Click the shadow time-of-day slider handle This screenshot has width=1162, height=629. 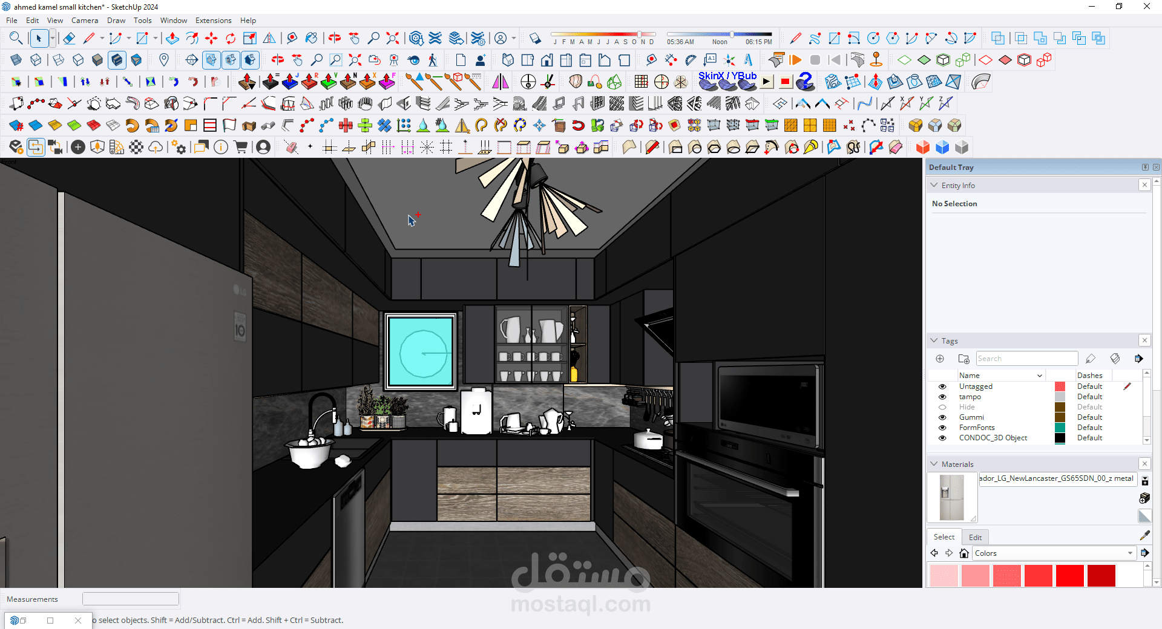[732, 34]
